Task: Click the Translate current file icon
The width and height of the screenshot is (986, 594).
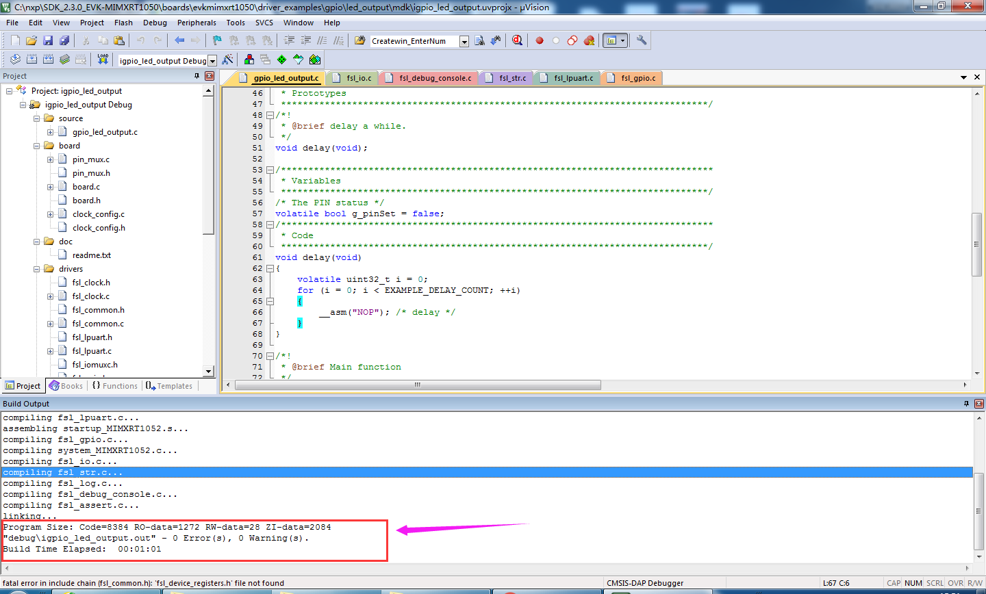Action: pyautogui.click(x=15, y=60)
